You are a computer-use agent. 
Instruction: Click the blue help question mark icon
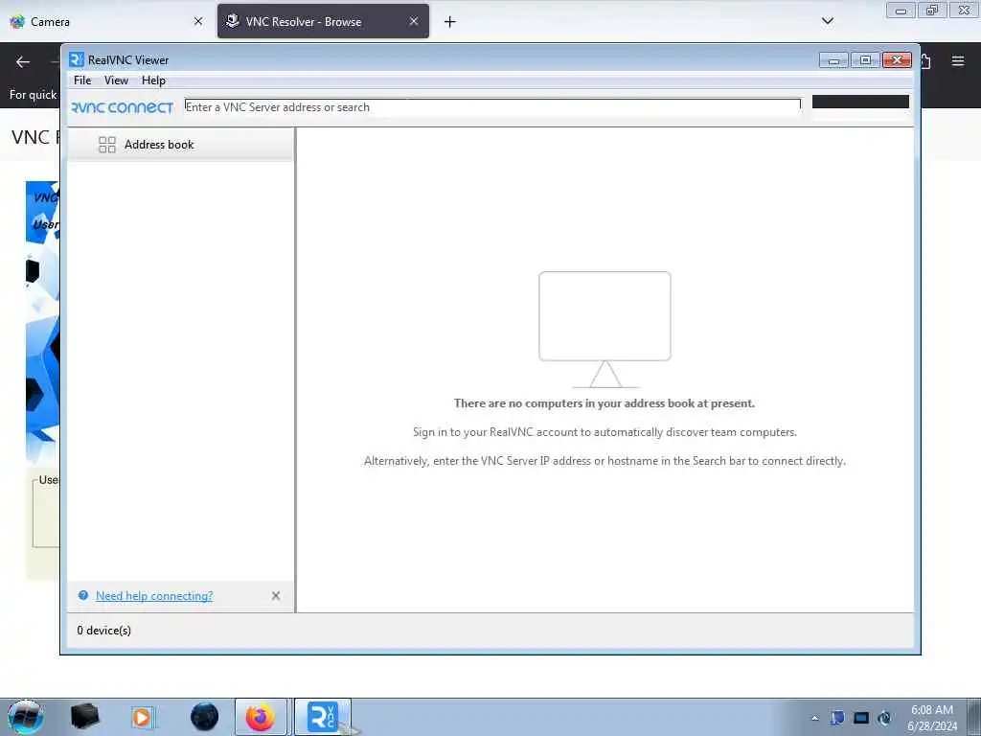(83, 595)
